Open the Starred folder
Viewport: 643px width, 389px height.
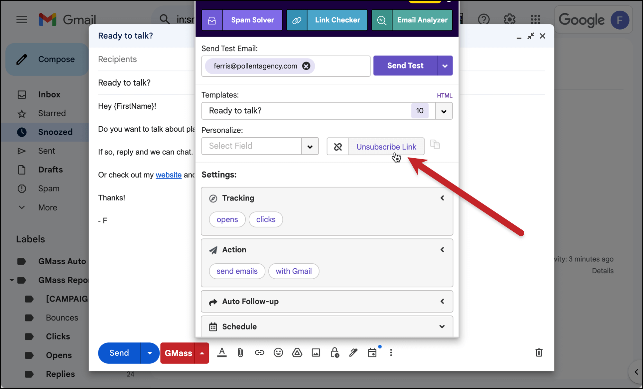click(52, 114)
